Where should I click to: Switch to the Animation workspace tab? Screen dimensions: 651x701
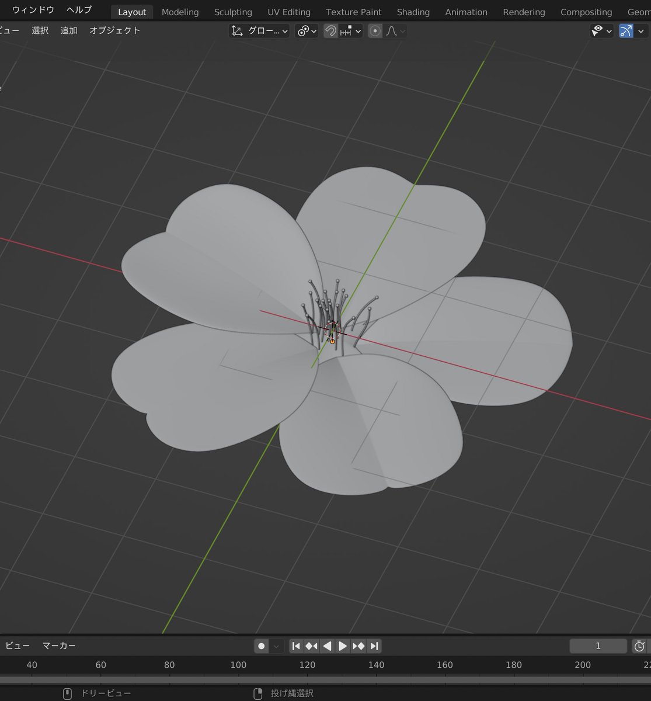[x=466, y=12]
